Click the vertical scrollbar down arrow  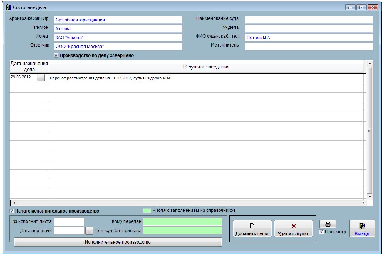pyautogui.click(x=369, y=196)
